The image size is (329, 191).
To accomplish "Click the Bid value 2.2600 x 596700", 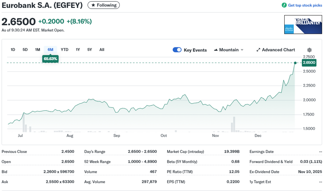I will point(59,172).
